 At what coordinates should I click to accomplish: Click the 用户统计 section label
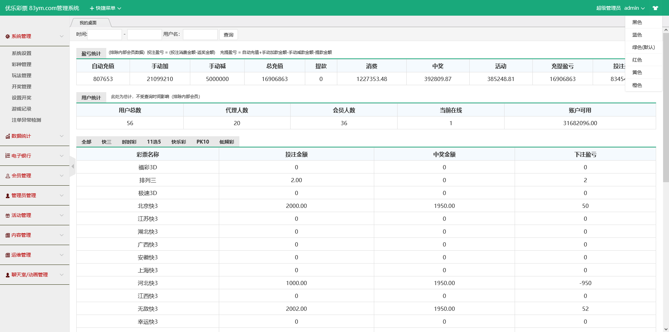point(91,98)
